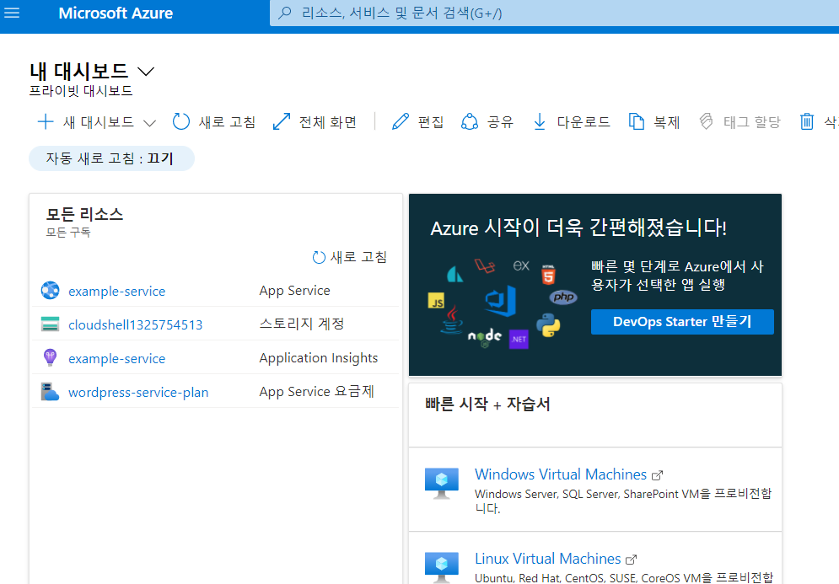Image resolution: width=839 pixels, height=584 pixels.
Task: Click the plus icon for 새 대시보드
Action: coord(46,122)
